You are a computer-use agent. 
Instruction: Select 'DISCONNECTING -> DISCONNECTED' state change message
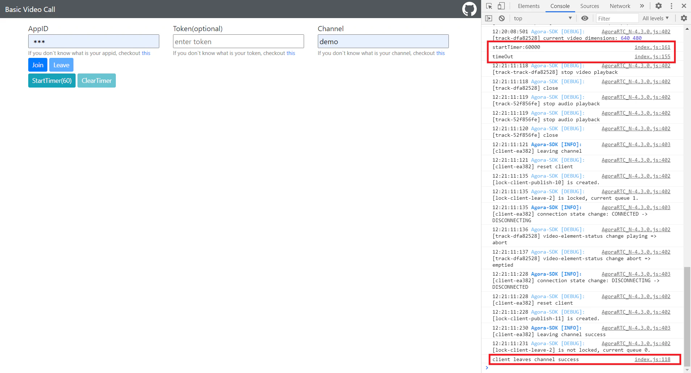click(576, 284)
